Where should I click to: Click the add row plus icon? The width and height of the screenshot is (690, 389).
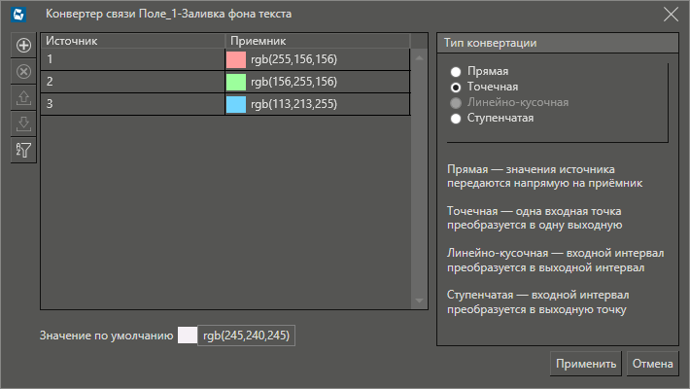tap(24, 45)
